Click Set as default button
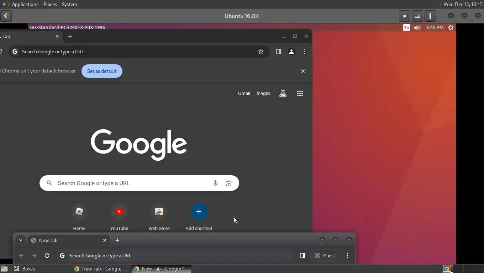 [x=102, y=71]
